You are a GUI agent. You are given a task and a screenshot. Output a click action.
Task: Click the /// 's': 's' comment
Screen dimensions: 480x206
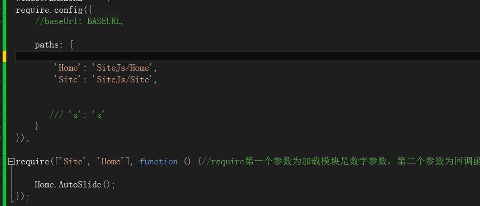(77, 115)
